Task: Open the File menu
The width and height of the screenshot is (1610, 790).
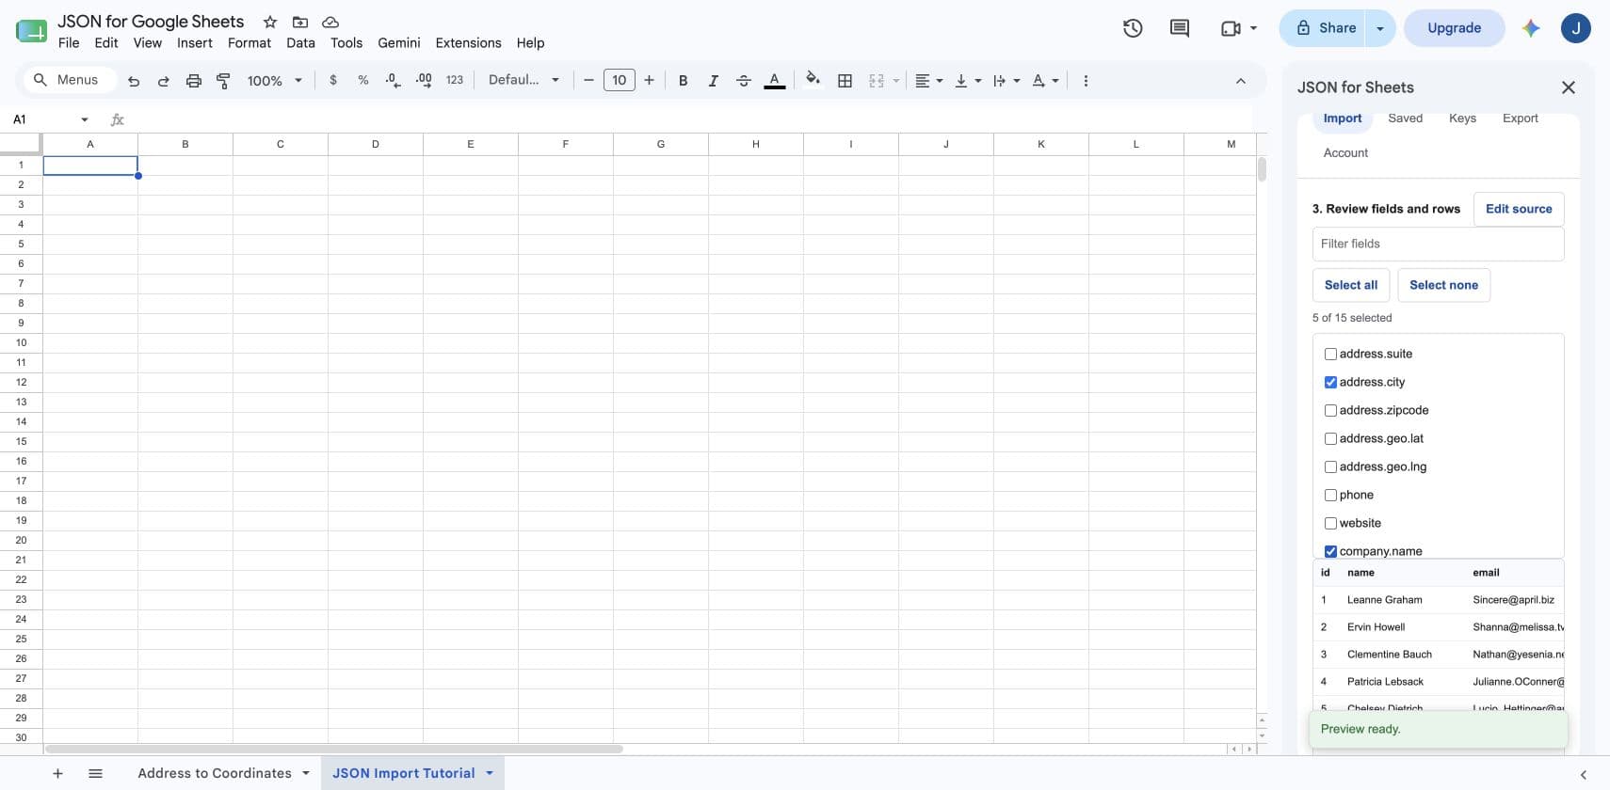Action: [x=69, y=43]
